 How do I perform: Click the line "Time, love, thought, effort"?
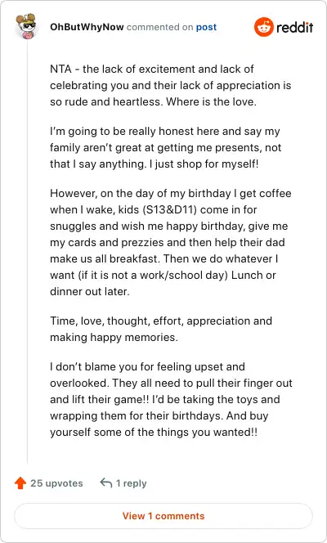pos(161,321)
